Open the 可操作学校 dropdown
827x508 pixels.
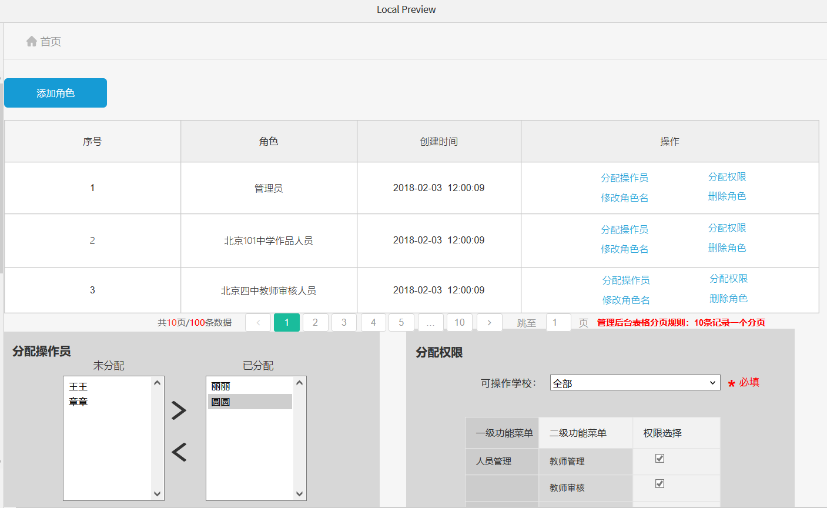coord(635,383)
